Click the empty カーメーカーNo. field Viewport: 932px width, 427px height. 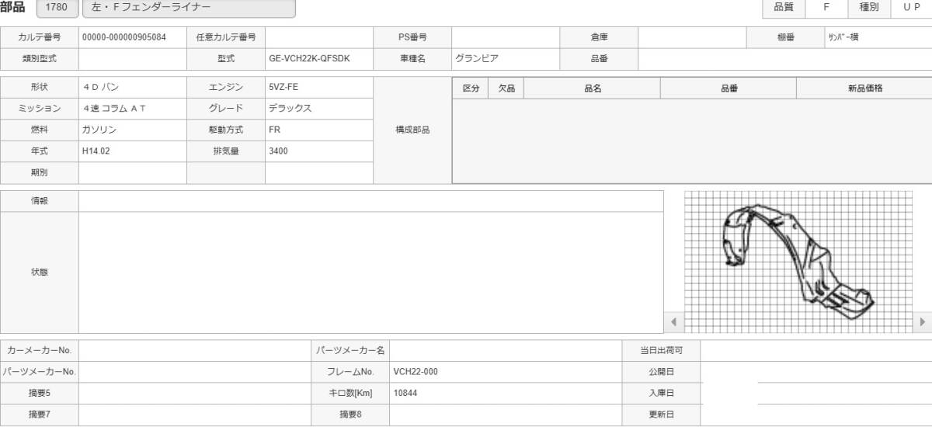tap(195, 351)
